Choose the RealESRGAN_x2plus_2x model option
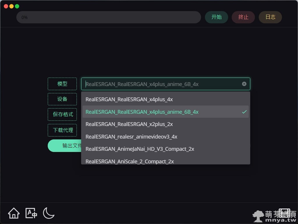The image size is (298, 224). click(129, 124)
